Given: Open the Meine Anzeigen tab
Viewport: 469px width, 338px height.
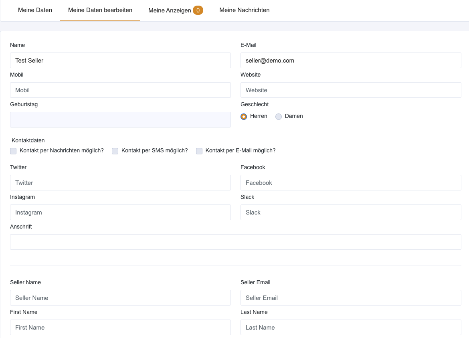Looking at the screenshot, I should pos(170,10).
